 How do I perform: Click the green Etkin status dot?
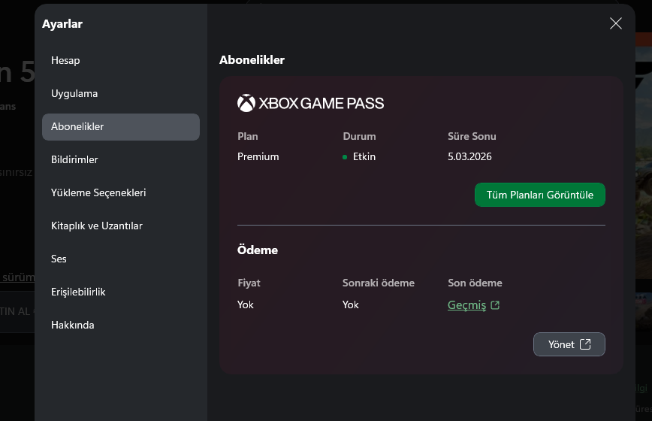click(345, 157)
